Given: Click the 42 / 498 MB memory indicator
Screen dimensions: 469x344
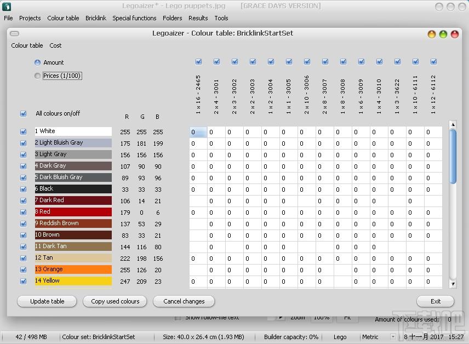Looking at the screenshot, I should [x=31, y=337].
